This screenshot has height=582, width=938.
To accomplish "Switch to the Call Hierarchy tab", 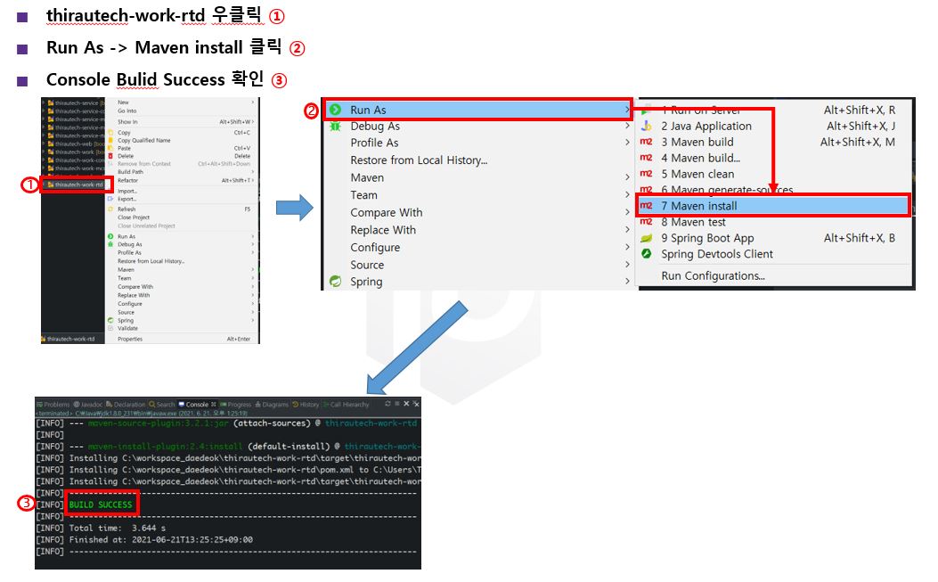I will tap(348, 405).
